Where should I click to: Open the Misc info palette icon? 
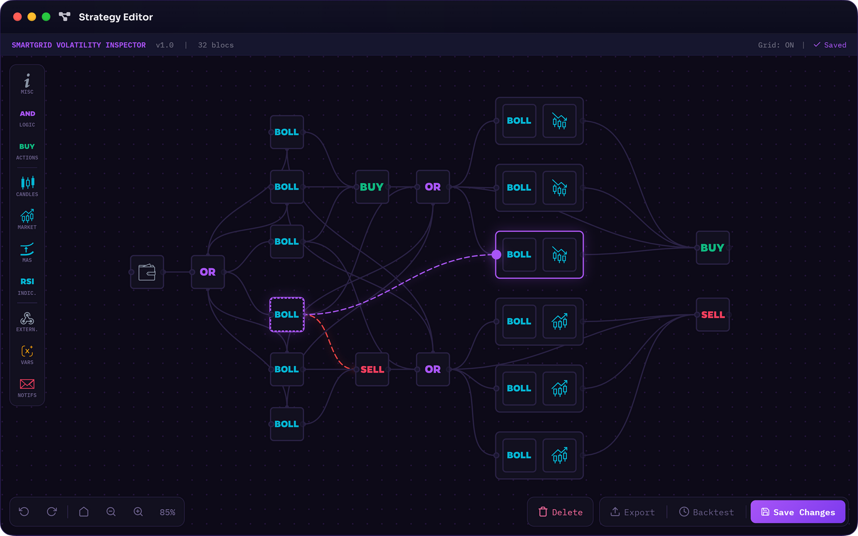tap(27, 83)
